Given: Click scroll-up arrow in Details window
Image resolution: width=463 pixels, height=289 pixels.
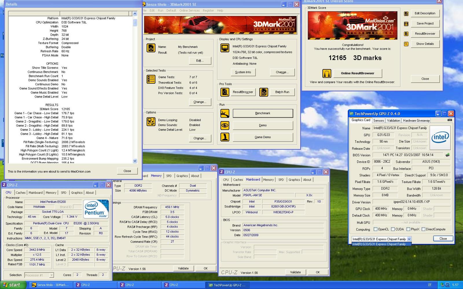Looking at the screenshot, I should (135, 14).
